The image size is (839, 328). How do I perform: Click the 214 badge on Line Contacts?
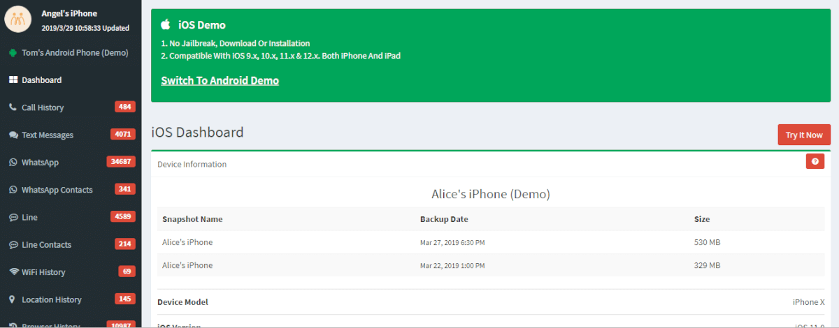(x=125, y=244)
